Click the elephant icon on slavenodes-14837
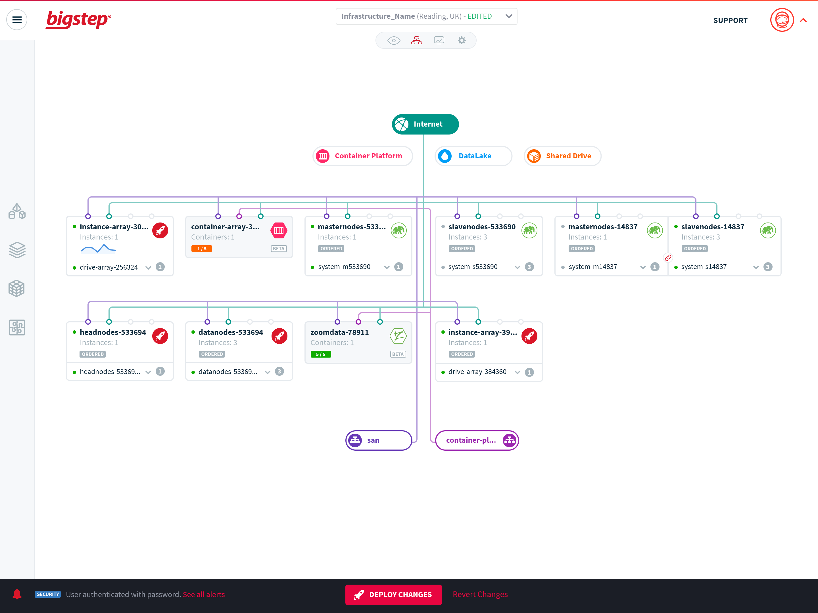 (768, 230)
